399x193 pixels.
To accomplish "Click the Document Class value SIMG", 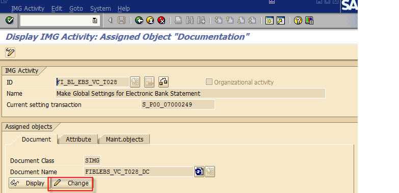I will [x=93, y=160].
